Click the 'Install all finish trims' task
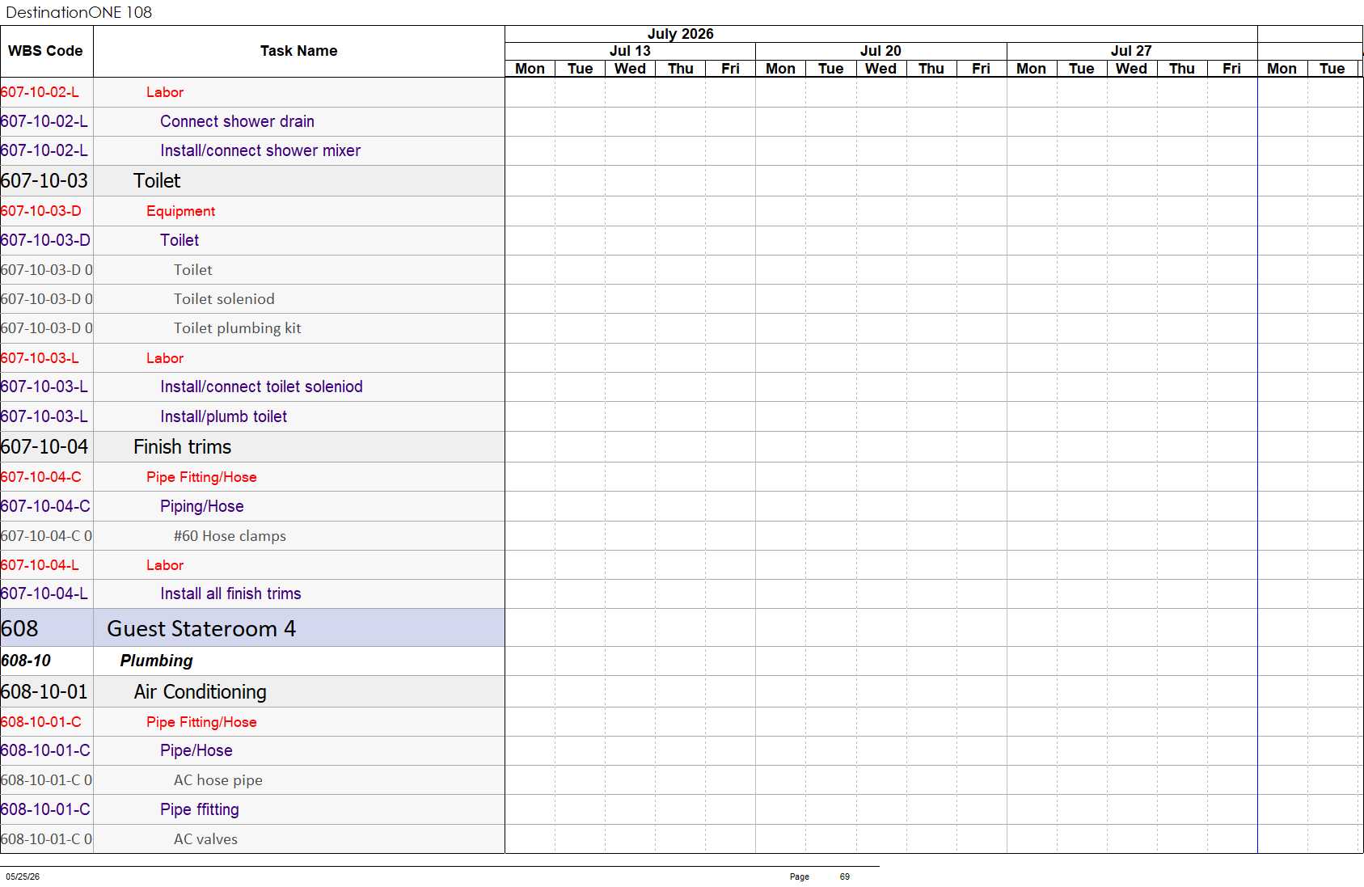The image size is (1364, 887). tap(230, 593)
